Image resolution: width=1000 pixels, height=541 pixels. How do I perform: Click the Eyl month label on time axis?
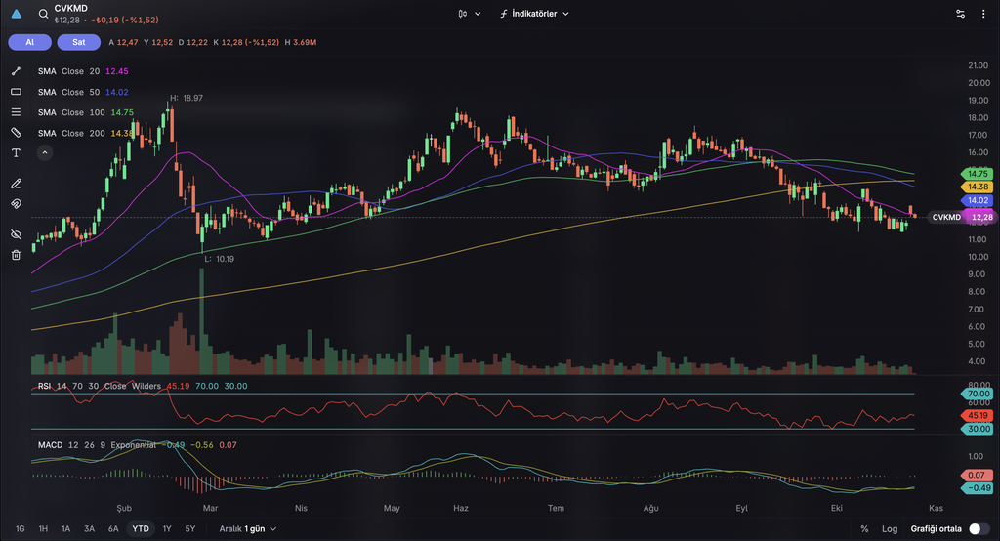[x=742, y=509]
